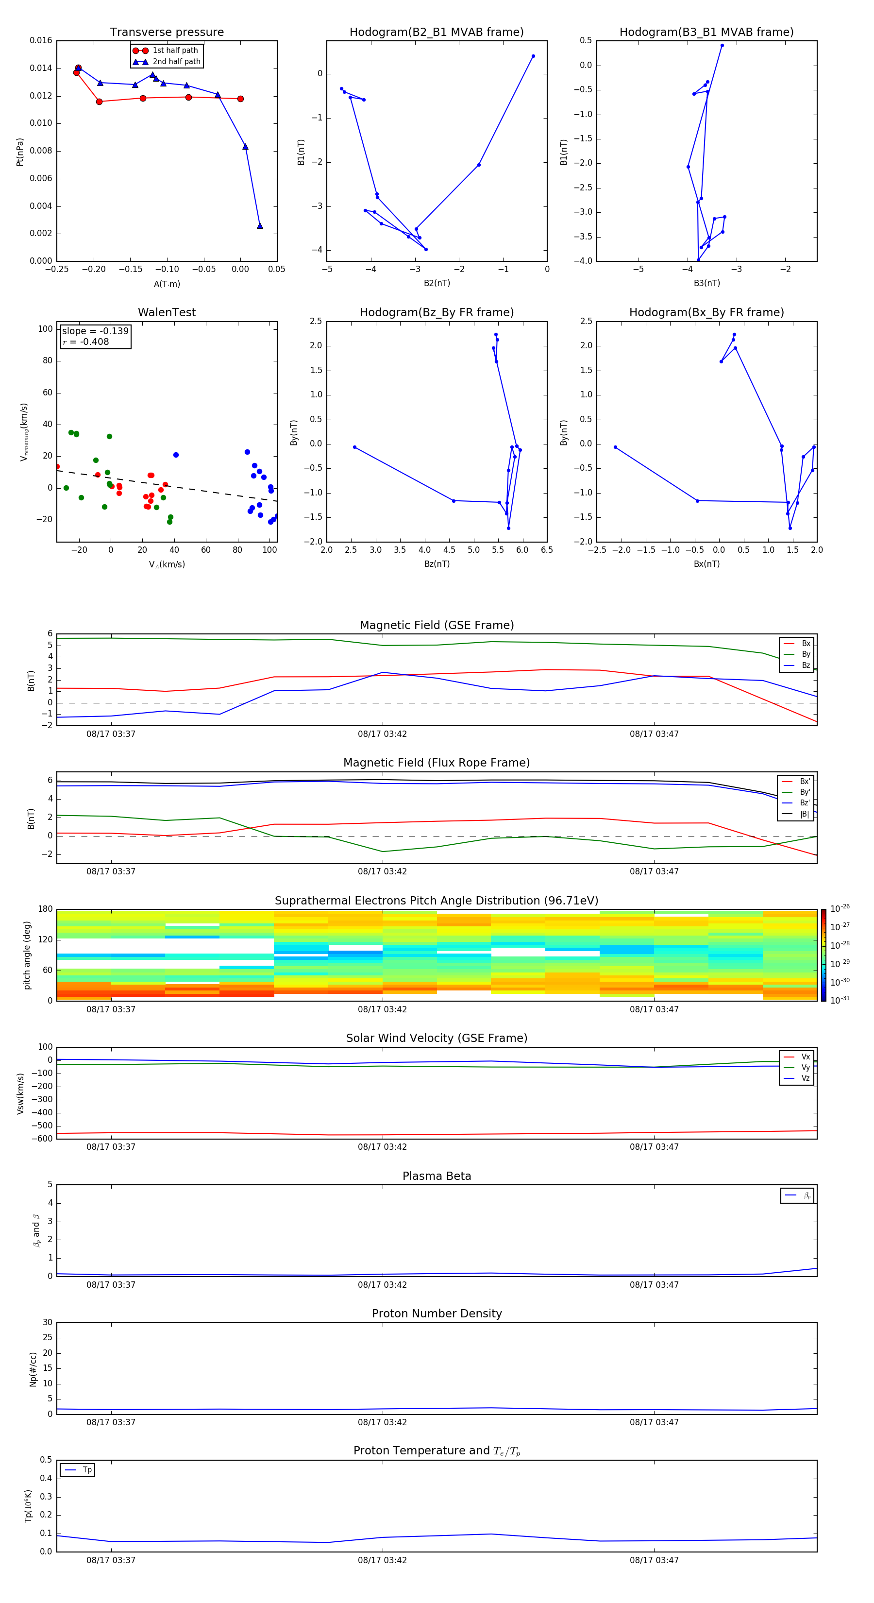Click Suprathermal Electrons Pitch Angle Distribution title
The image size is (874, 1603).
[437, 901]
